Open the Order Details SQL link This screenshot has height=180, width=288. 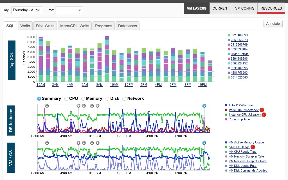[239, 54]
